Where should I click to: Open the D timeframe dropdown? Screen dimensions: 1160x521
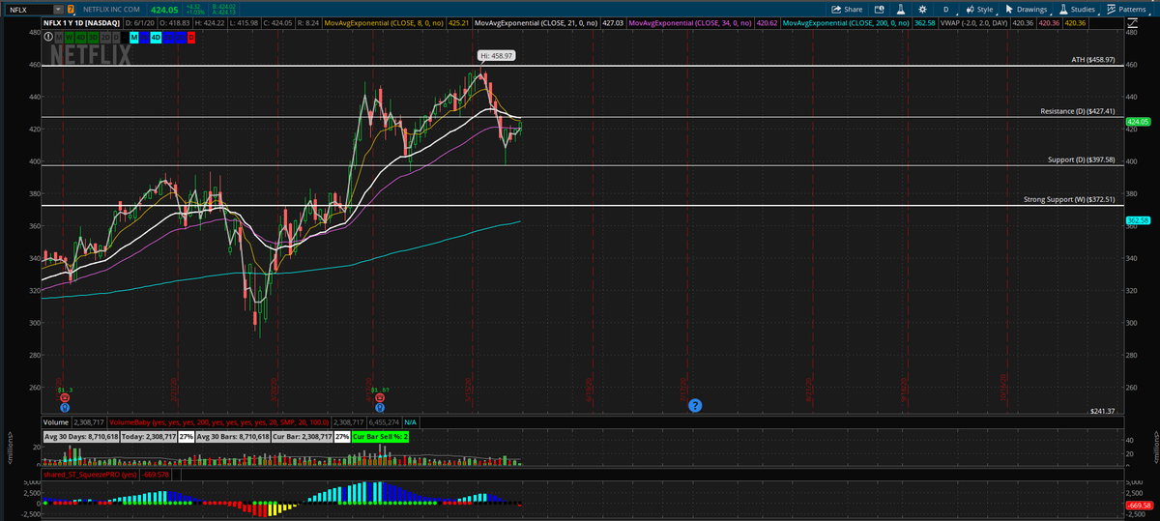(x=946, y=10)
